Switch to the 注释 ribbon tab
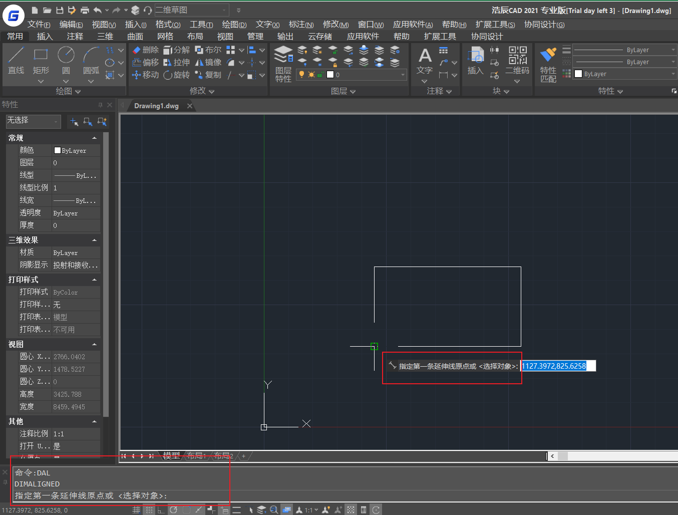The height and width of the screenshot is (515, 678). (x=75, y=36)
